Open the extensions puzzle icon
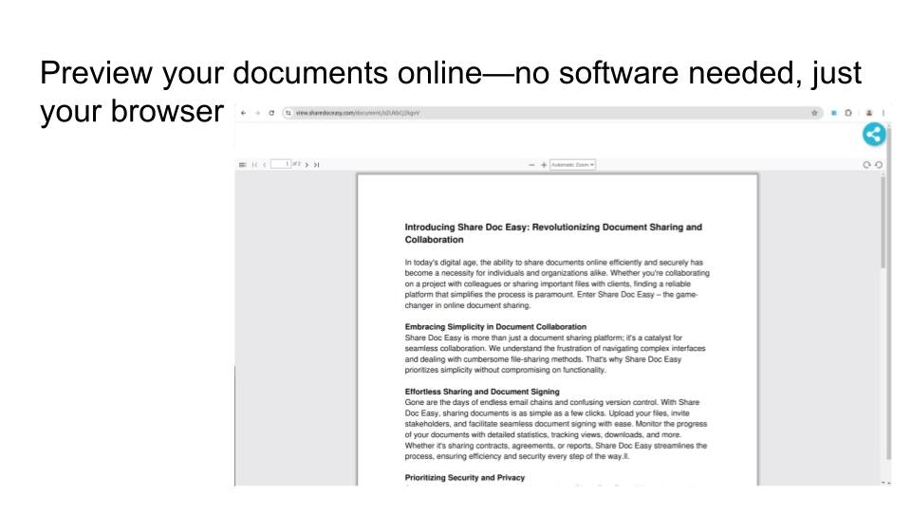 [848, 113]
